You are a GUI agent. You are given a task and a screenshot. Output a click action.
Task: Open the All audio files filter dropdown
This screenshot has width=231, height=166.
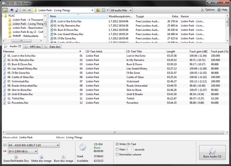click(121, 10)
